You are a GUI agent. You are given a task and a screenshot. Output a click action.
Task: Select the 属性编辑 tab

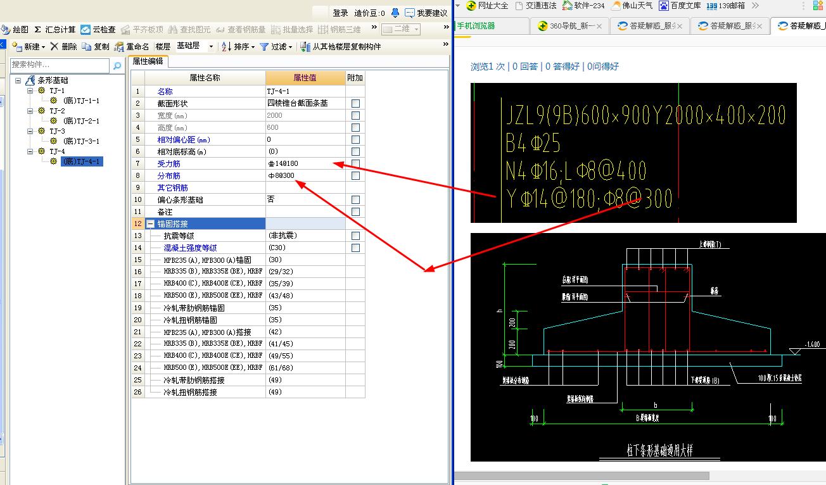(148, 61)
